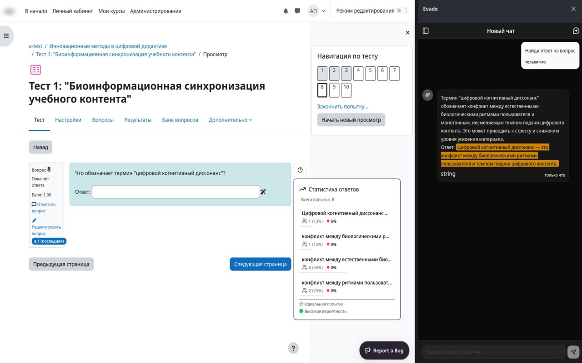Screen dimensions: 582x363
Task: Open the Банк вопросов tab
Action: 180,120
